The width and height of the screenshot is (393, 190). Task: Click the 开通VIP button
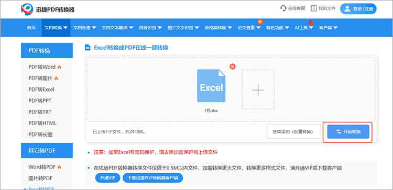click(x=107, y=178)
